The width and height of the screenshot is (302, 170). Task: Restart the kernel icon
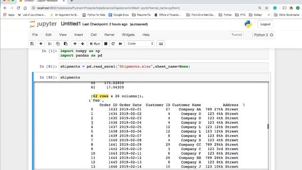(x=113, y=44)
